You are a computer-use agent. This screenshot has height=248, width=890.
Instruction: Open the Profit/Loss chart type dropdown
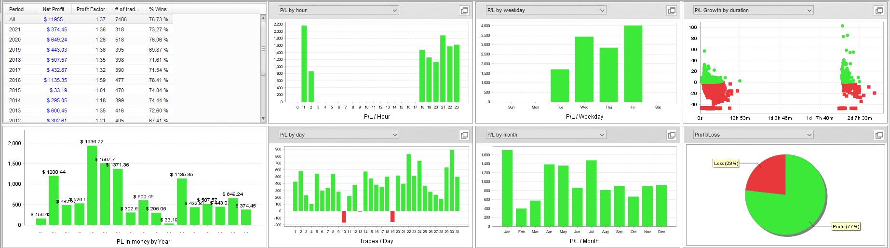[753, 135]
